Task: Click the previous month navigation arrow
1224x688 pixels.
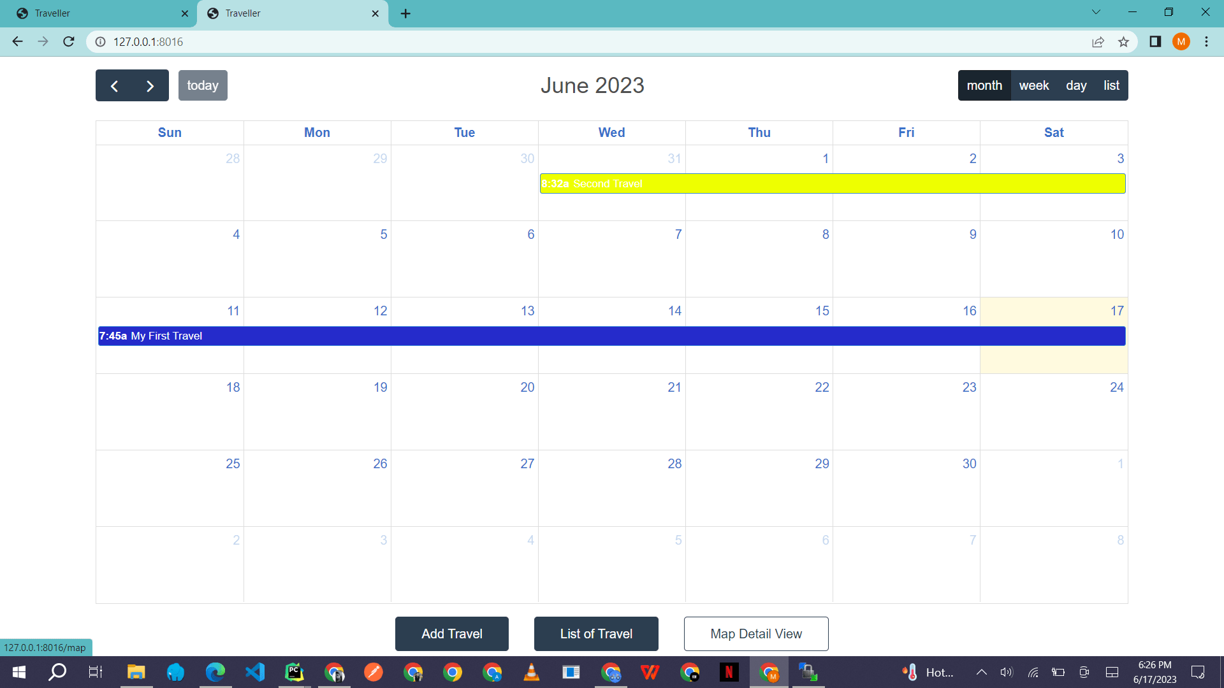Action: click(113, 85)
